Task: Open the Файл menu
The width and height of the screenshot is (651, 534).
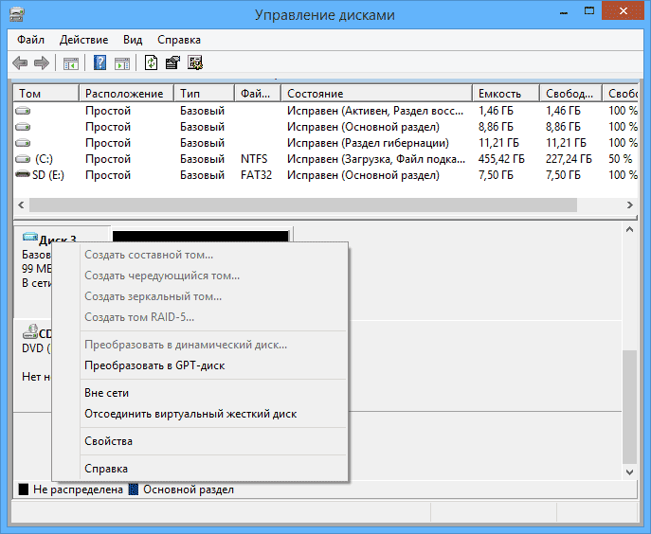Action: pos(30,40)
